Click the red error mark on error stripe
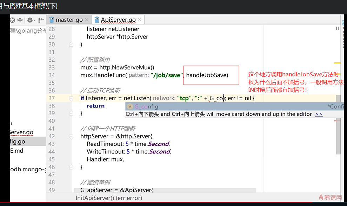Screen dimensions: 347x206 tap(337, 121)
